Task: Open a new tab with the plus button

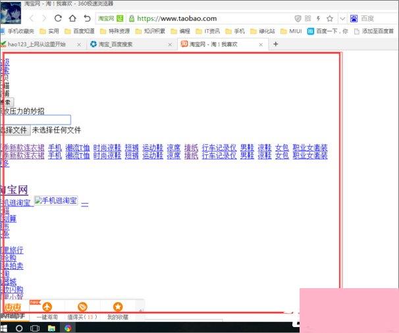Action: 276,44
